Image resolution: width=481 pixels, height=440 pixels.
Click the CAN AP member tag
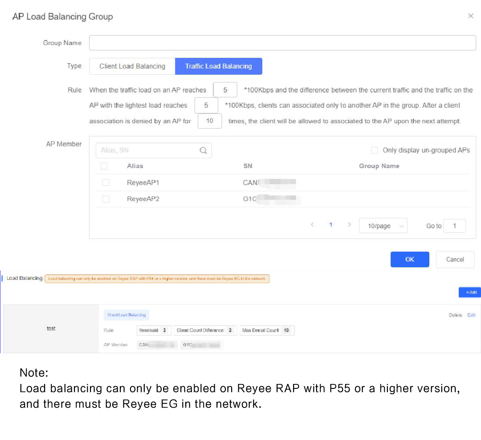tap(157, 345)
